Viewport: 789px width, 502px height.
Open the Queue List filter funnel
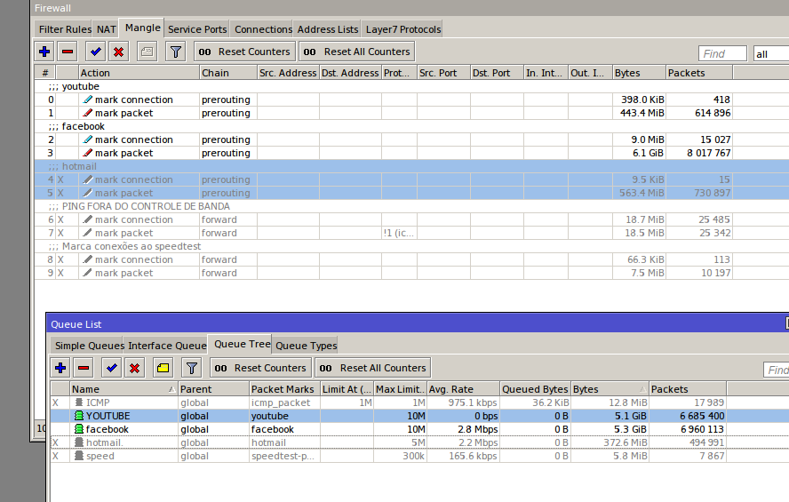pos(191,368)
